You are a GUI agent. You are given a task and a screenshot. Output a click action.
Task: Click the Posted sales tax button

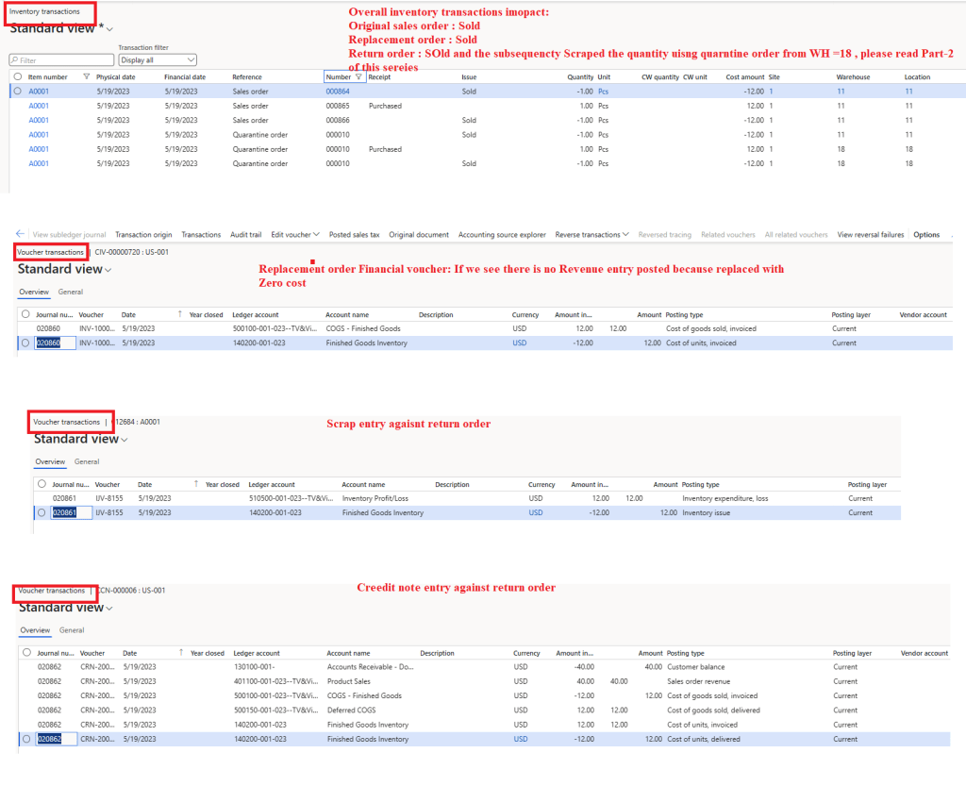(x=354, y=234)
